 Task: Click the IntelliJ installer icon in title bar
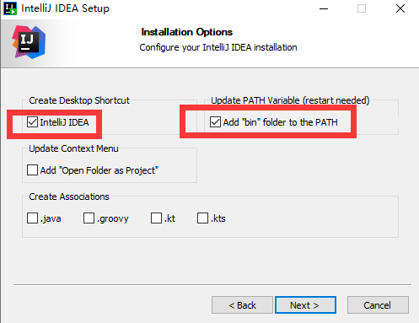(x=10, y=8)
